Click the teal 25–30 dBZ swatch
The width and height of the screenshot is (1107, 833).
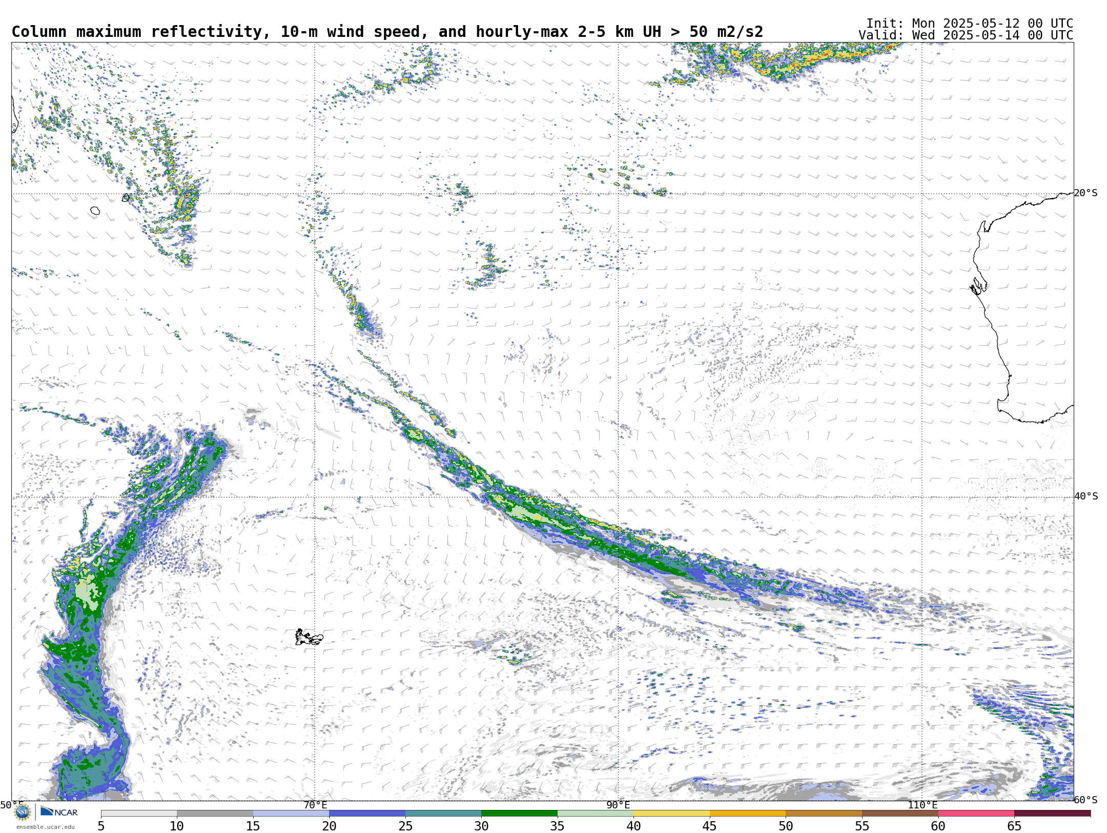[x=443, y=814]
